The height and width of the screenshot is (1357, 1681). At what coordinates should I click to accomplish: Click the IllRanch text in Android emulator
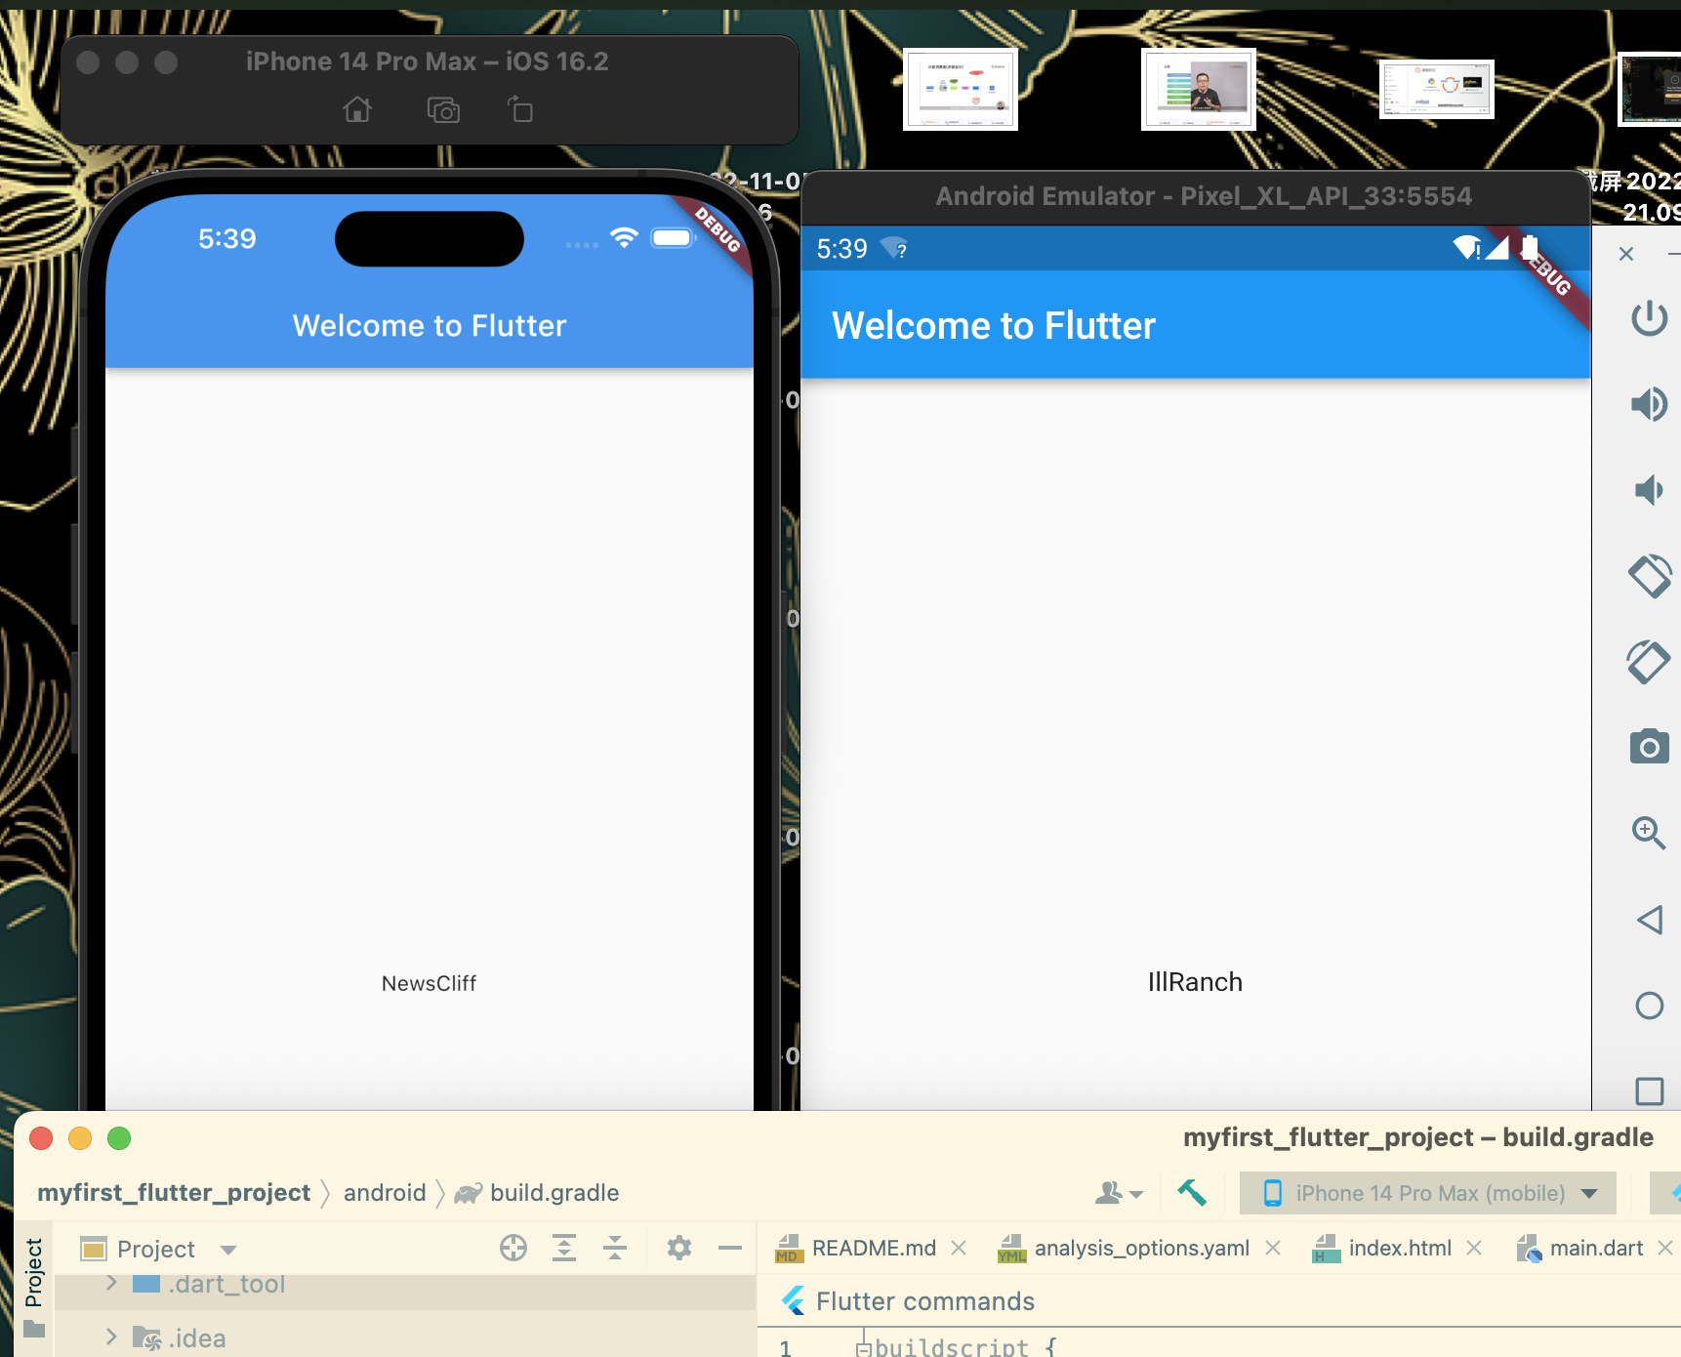(x=1195, y=982)
